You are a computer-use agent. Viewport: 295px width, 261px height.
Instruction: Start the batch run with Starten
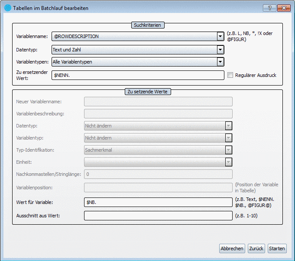[277, 248]
